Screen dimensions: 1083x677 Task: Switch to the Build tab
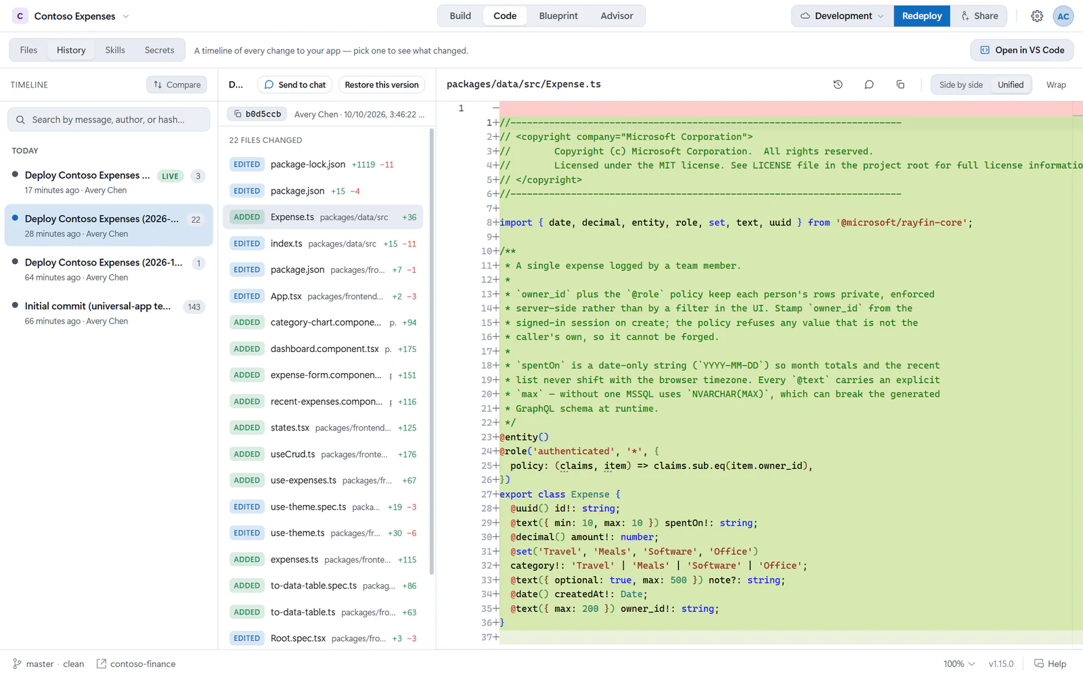[x=460, y=16]
